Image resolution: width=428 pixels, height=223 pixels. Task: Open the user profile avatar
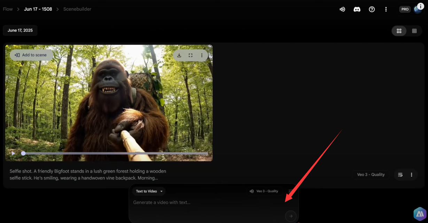(417, 9)
